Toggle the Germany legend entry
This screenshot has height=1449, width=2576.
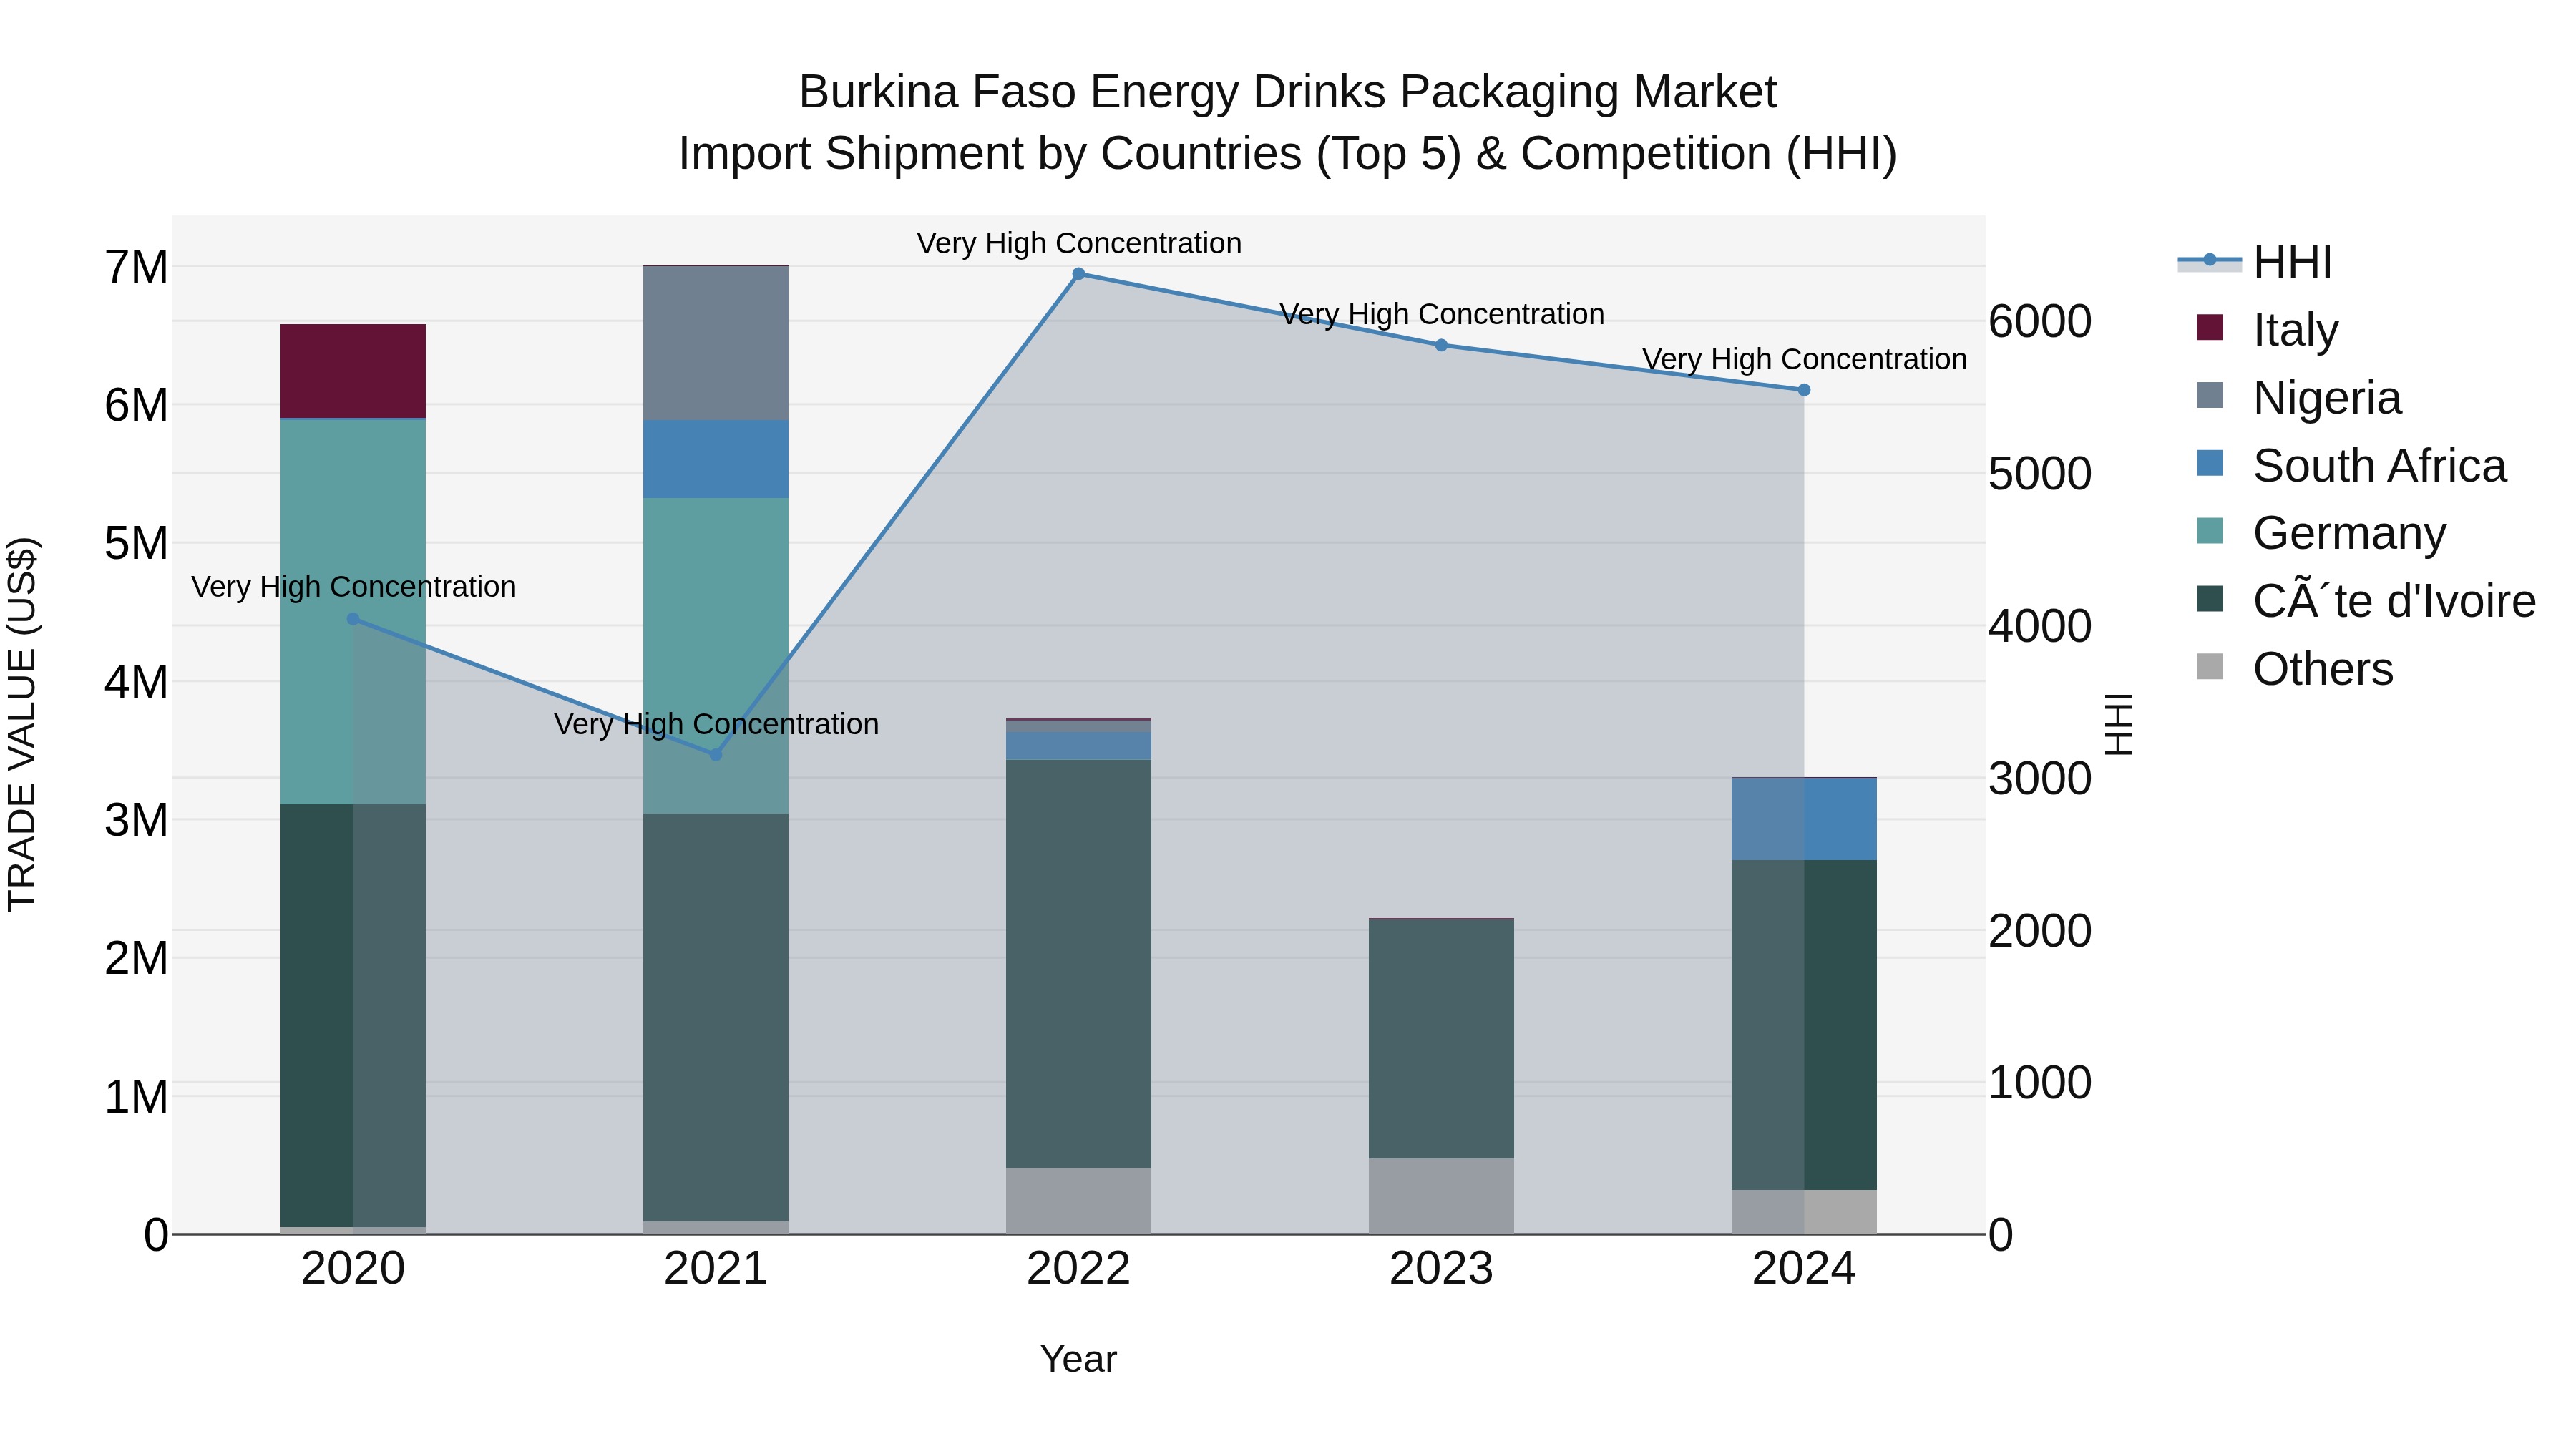(2320, 533)
